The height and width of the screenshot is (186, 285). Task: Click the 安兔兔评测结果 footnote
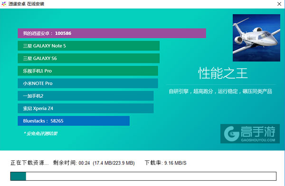pos(40,133)
